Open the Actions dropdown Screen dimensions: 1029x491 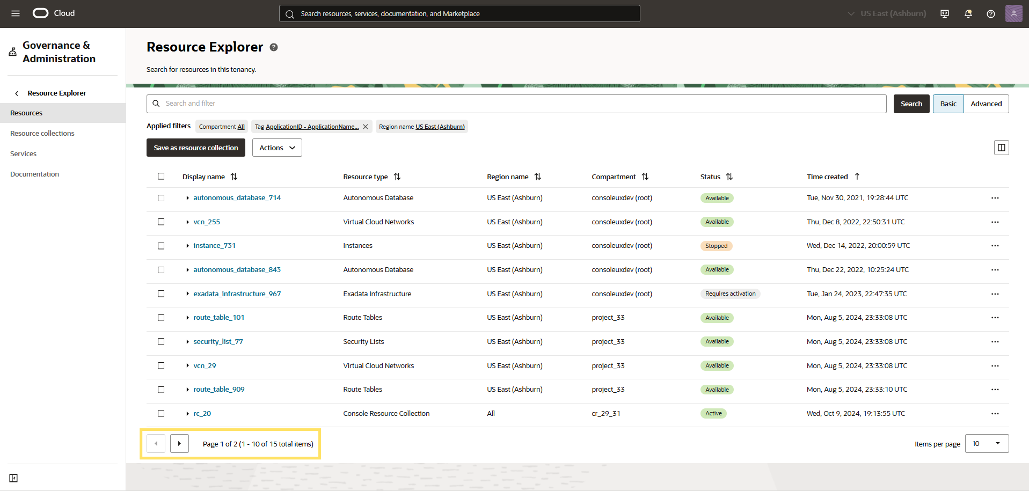point(276,147)
